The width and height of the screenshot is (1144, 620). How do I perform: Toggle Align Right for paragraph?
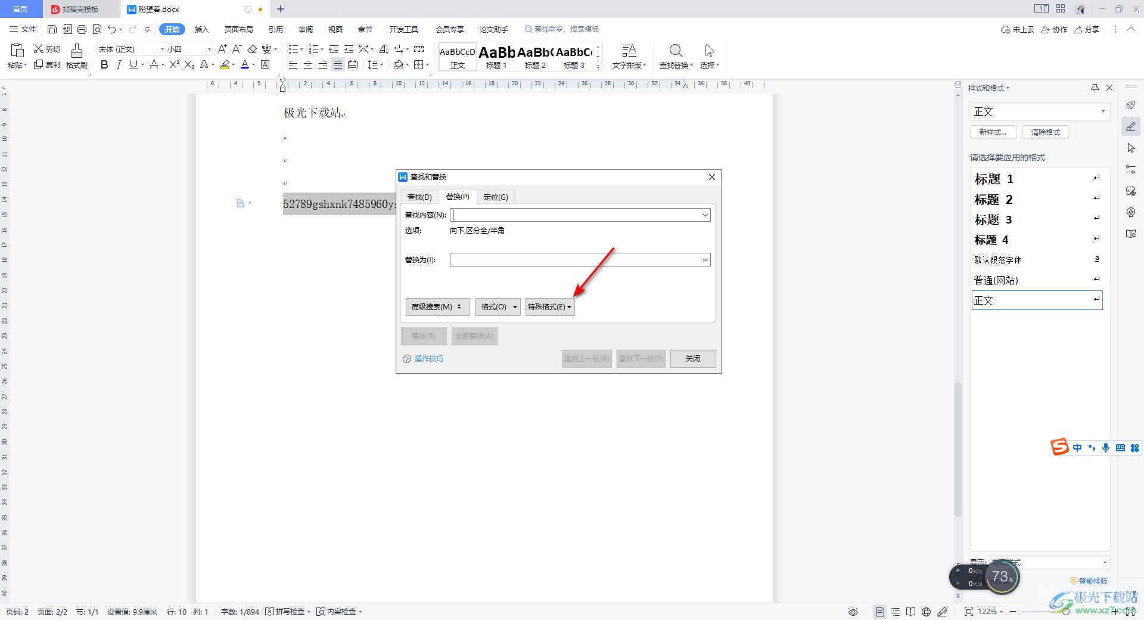click(x=322, y=64)
